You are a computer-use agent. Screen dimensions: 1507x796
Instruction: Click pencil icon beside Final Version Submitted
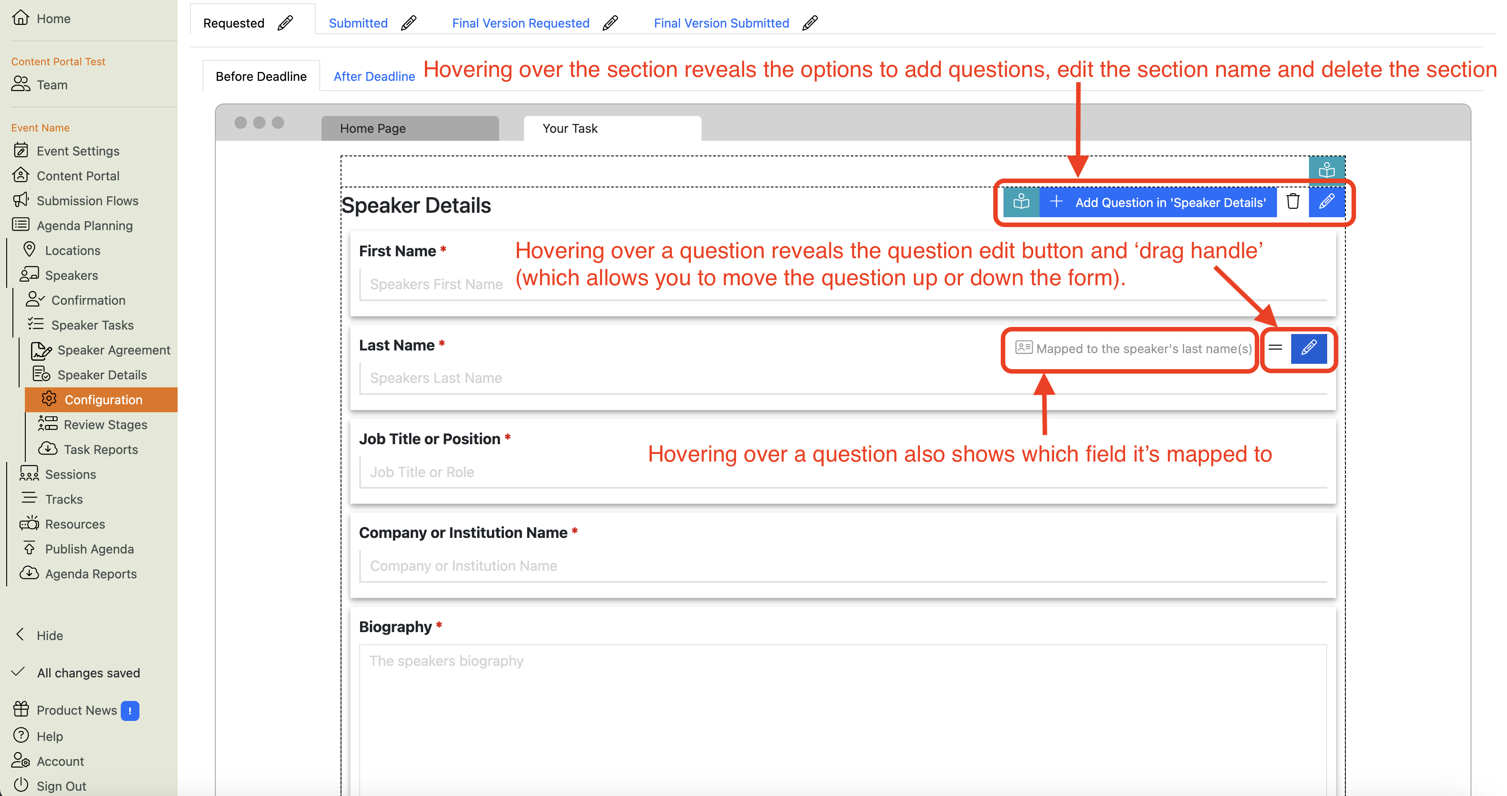coord(809,23)
